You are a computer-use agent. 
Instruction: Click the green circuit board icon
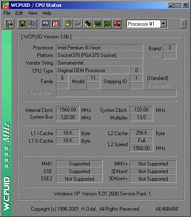[x=107, y=24]
